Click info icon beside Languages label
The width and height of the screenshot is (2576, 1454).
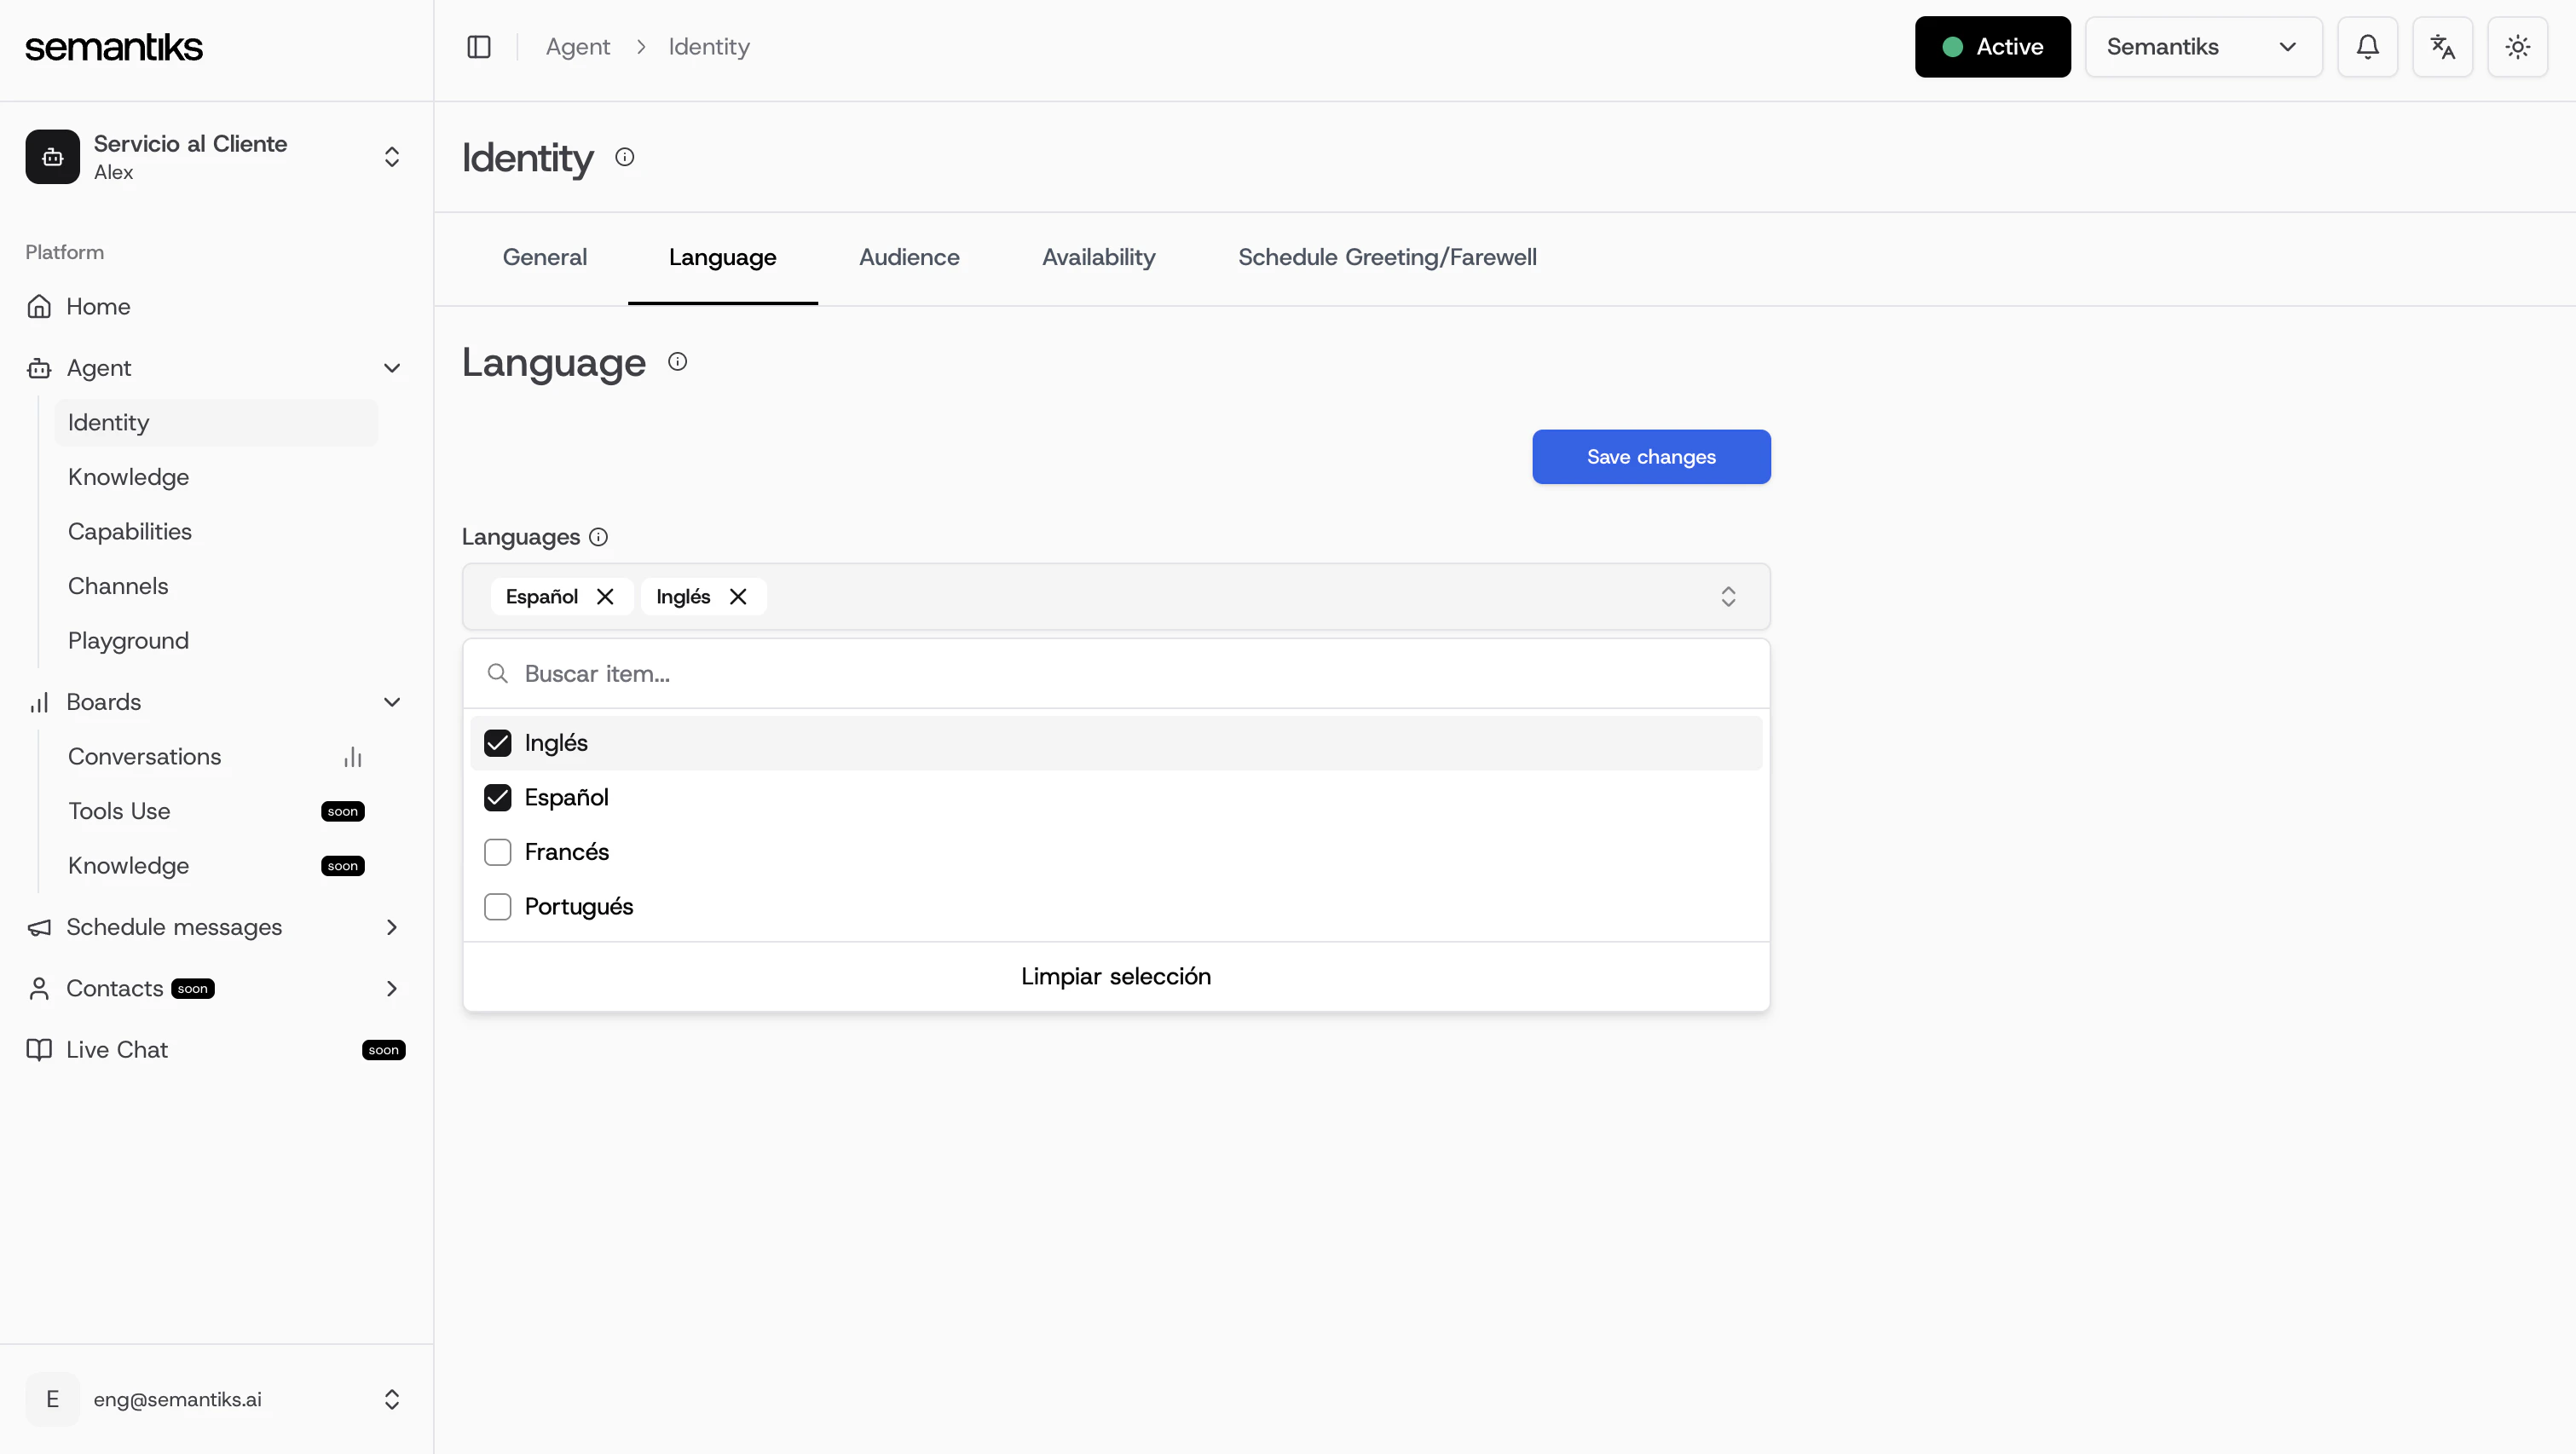tap(598, 537)
